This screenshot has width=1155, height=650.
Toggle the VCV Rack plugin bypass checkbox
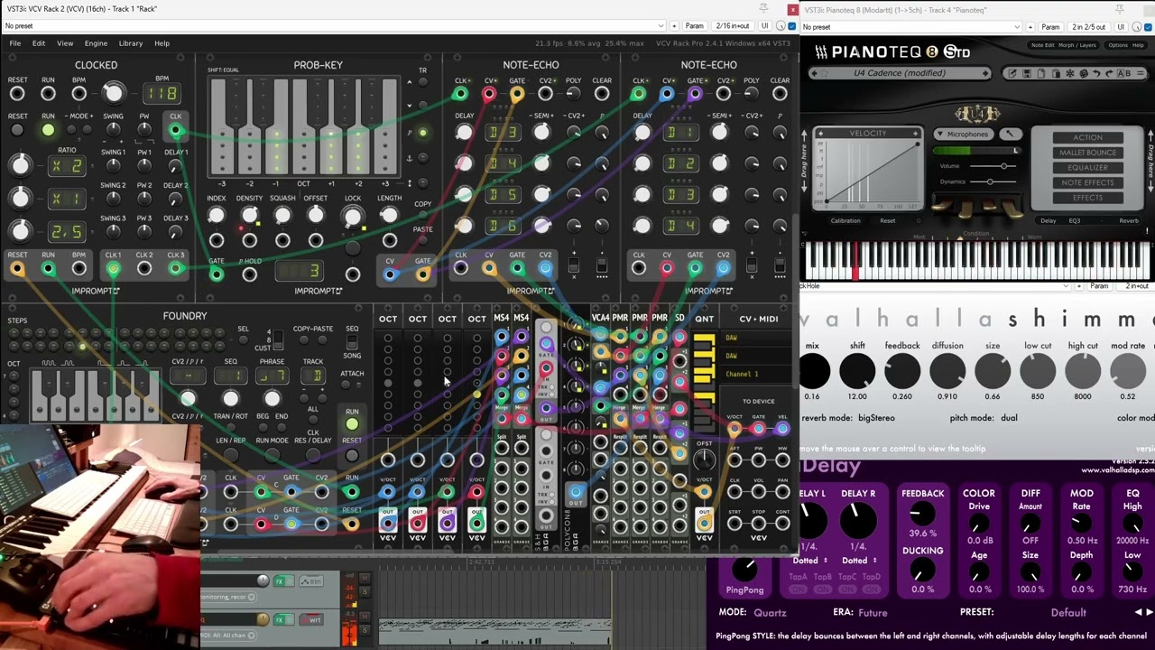click(793, 26)
